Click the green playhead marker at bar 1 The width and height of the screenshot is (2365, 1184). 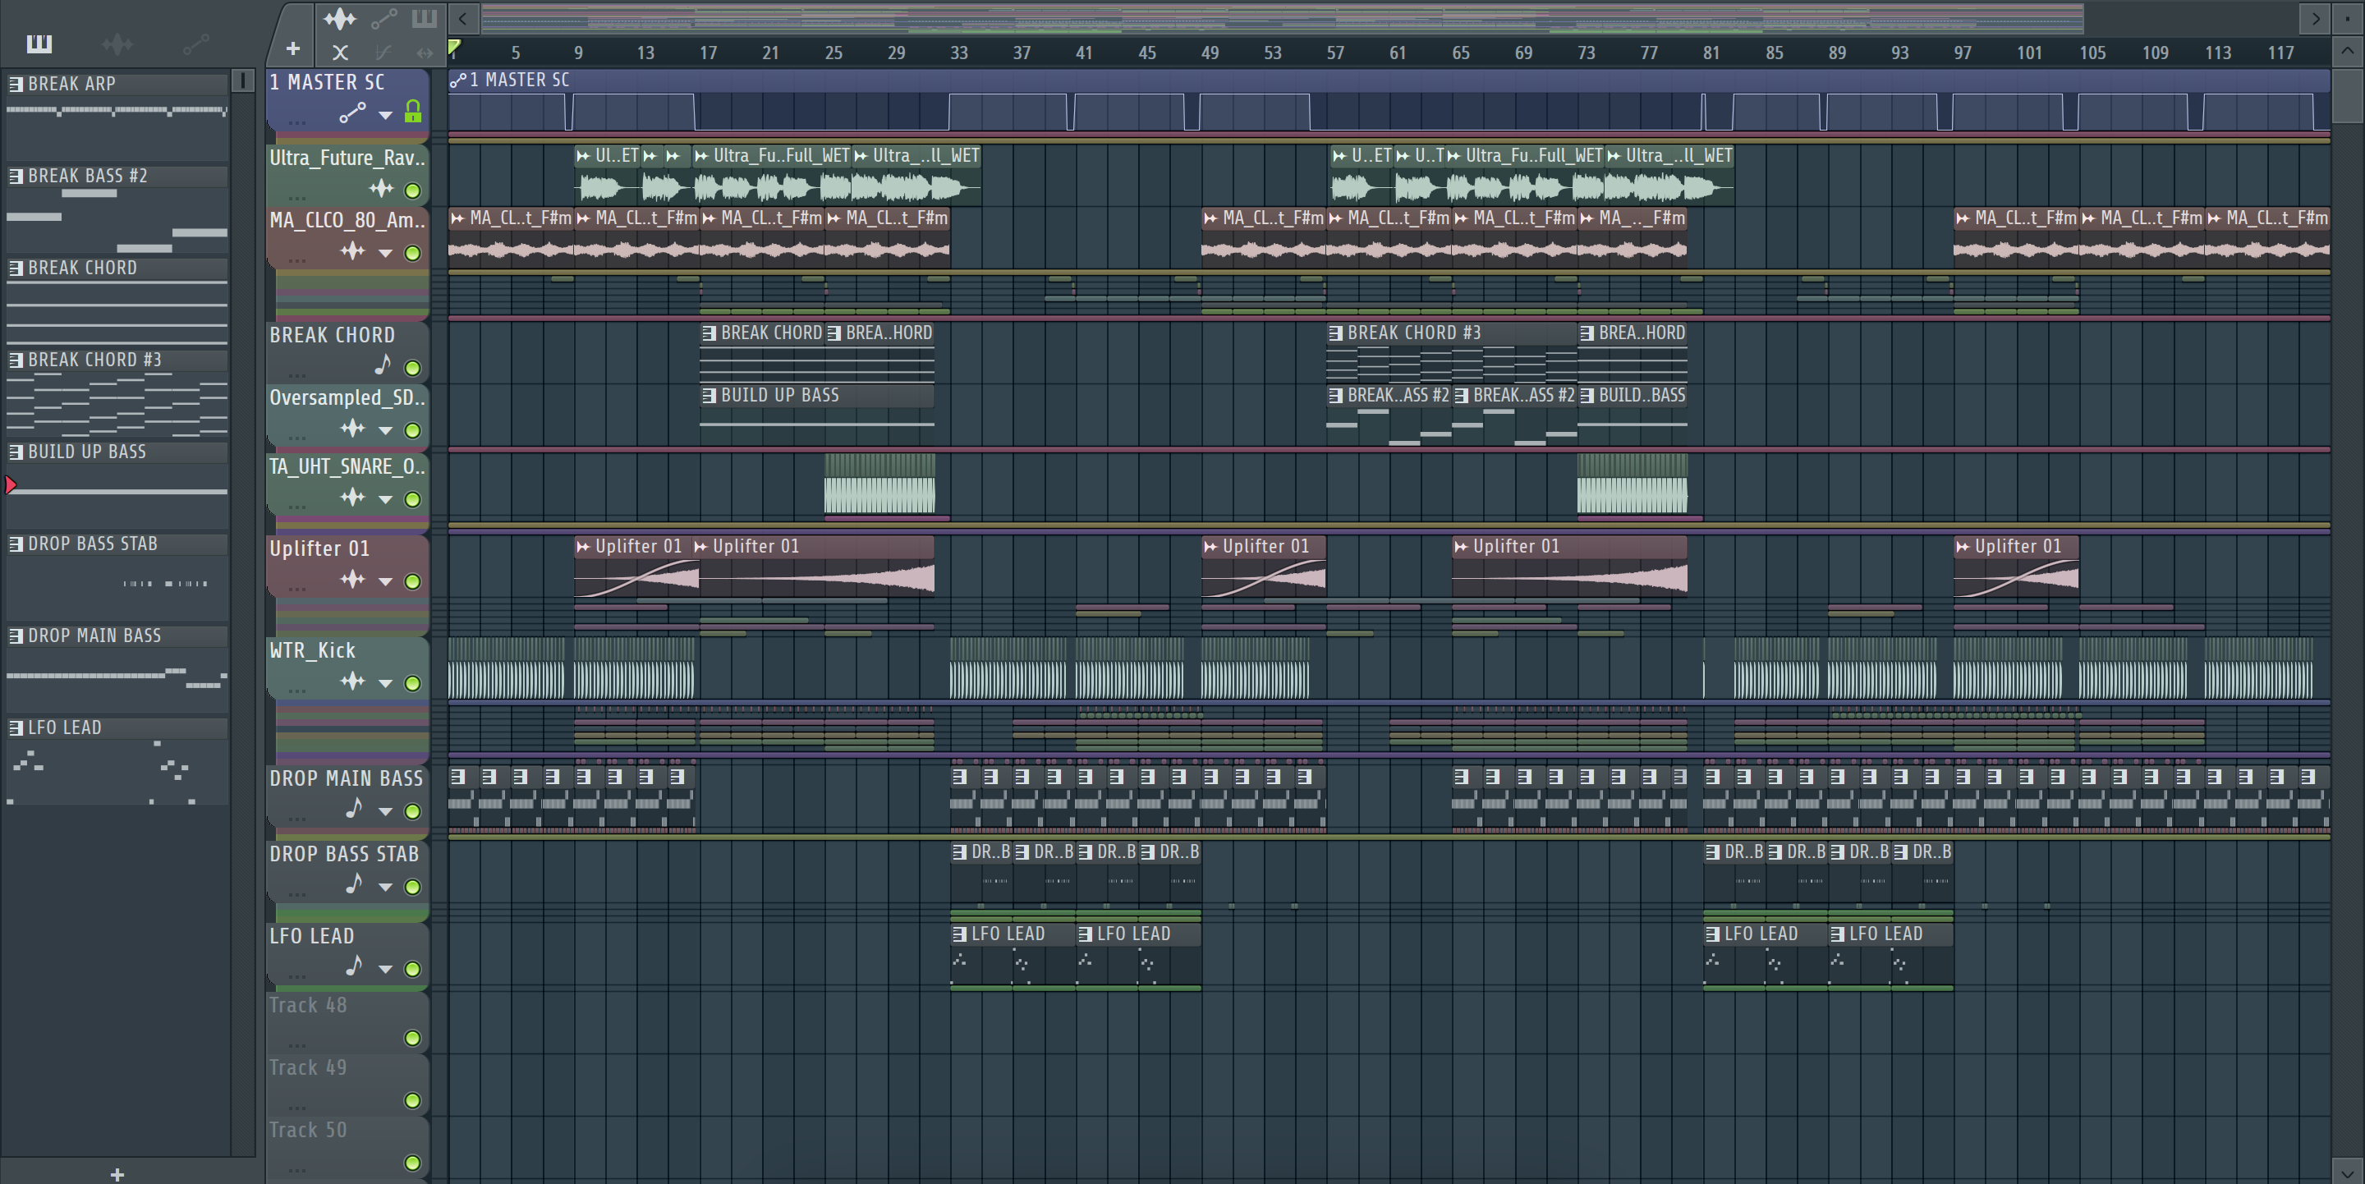pos(453,46)
